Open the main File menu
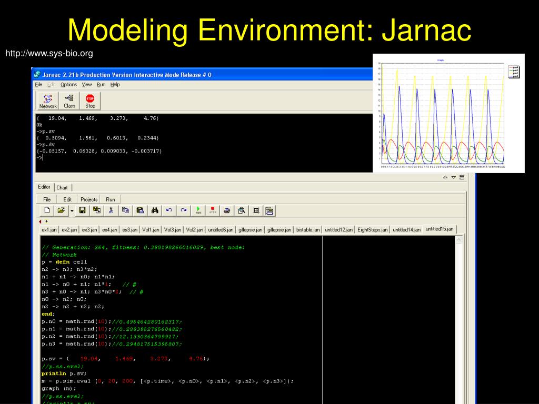 [x=38, y=85]
